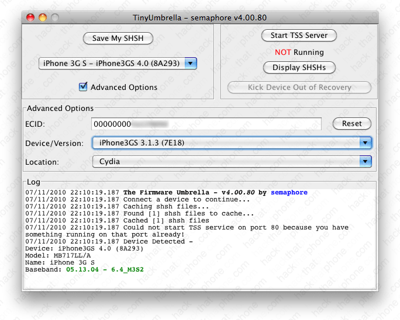Zoom window using the green button

point(55,18)
